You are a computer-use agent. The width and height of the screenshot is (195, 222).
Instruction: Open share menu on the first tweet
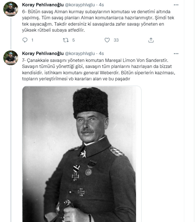pos(151,40)
